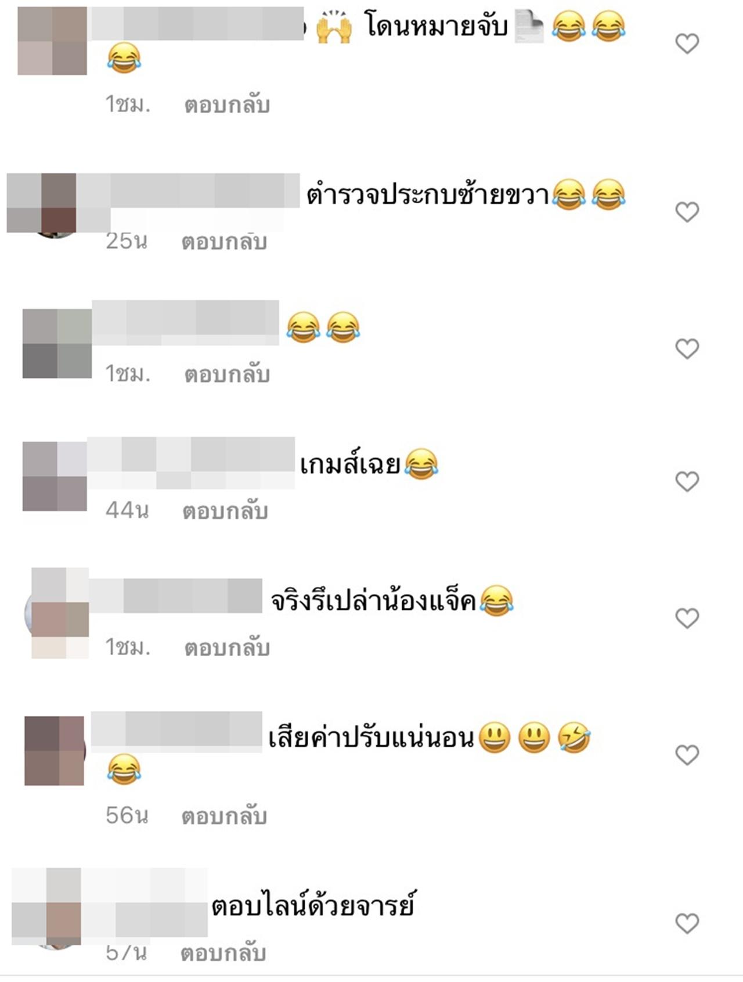Heart the จริงรึเปล่าน้องแจ็ค comment

tap(687, 618)
